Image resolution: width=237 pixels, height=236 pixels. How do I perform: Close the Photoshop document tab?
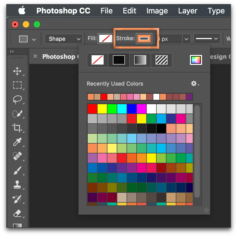coord(35,56)
